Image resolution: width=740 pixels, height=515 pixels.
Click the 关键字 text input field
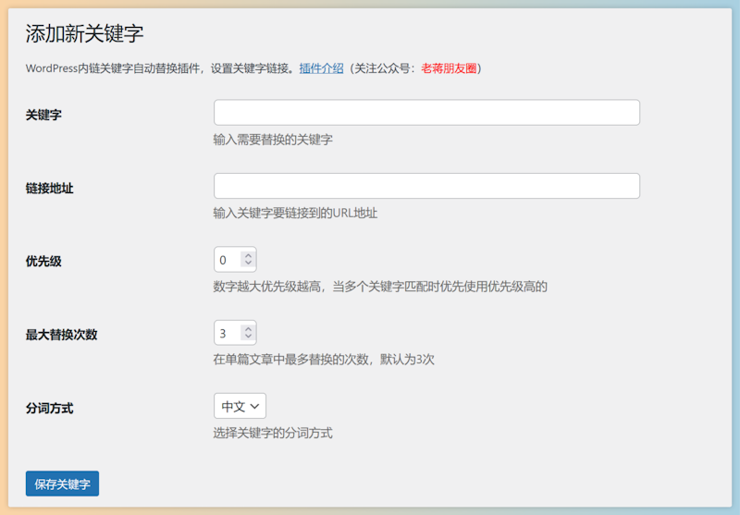pyautogui.click(x=426, y=113)
